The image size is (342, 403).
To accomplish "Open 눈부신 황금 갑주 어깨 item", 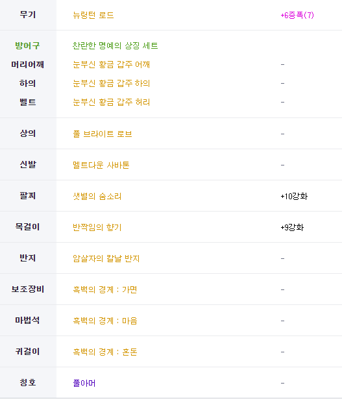I will pyautogui.click(x=111, y=64).
